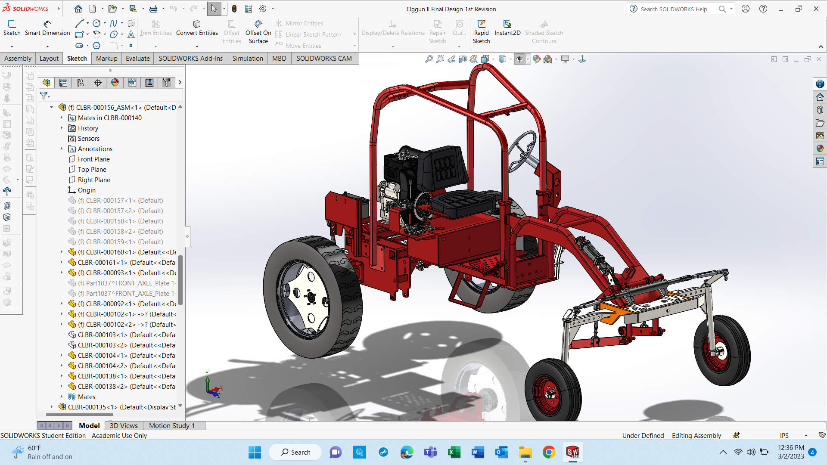
Task: Open the Motion Study 1 tab
Action: (x=172, y=425)
